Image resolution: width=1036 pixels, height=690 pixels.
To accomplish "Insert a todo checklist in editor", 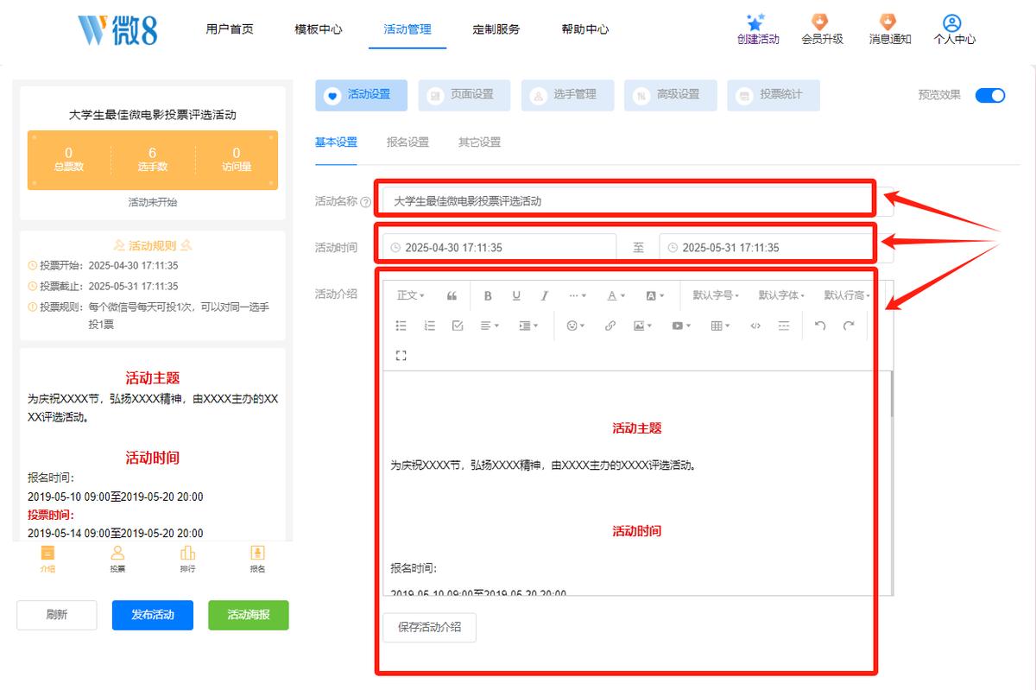I will point(458,326).
